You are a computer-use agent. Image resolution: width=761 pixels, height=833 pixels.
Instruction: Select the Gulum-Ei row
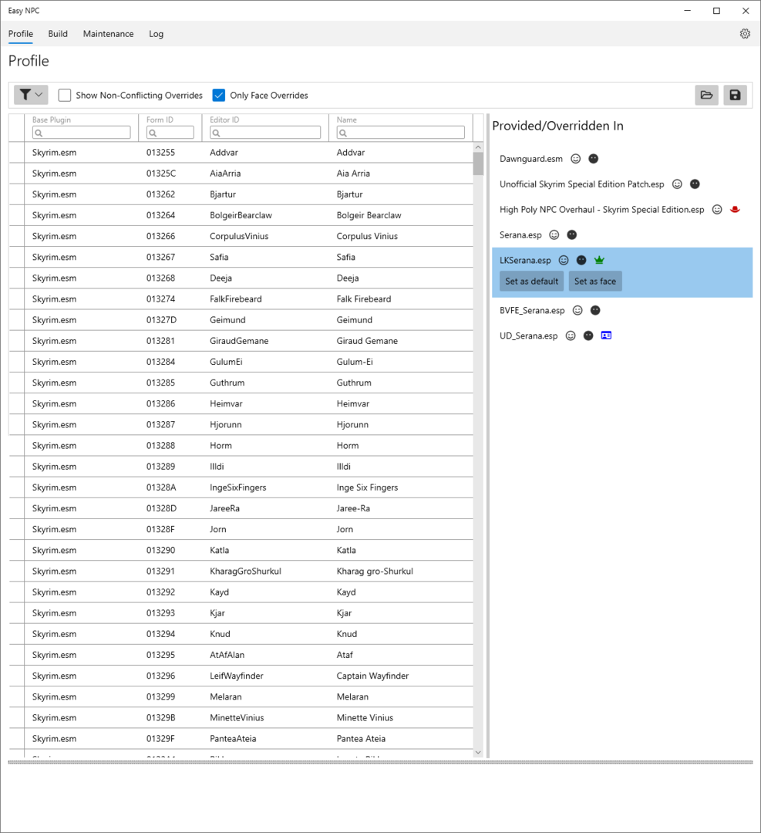point(241,362)
